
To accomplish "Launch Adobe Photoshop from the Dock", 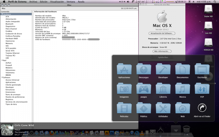I will [x=112, y=133].
